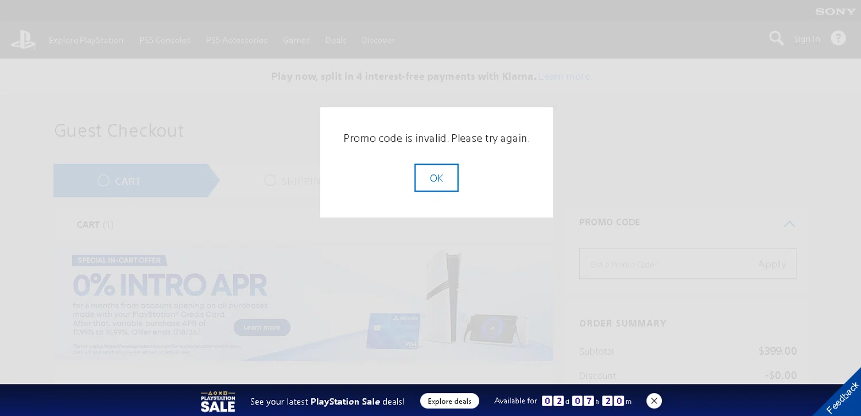Screen dimensions: 861x416
Task: Click OK in the invalid promo dialog
Action: tap(436, 178)
